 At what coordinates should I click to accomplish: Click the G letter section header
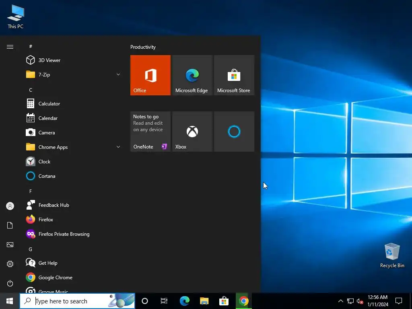coord(31,249)
